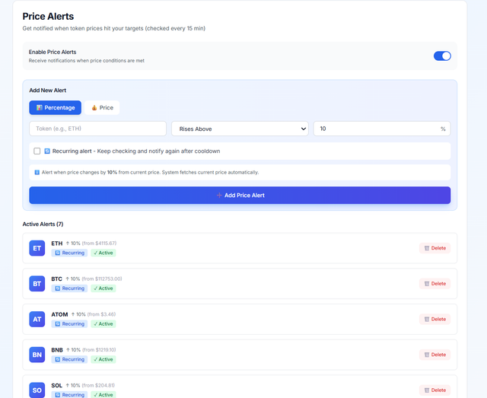Open the Rises Above condition dropdown

(x=240, y=129)
